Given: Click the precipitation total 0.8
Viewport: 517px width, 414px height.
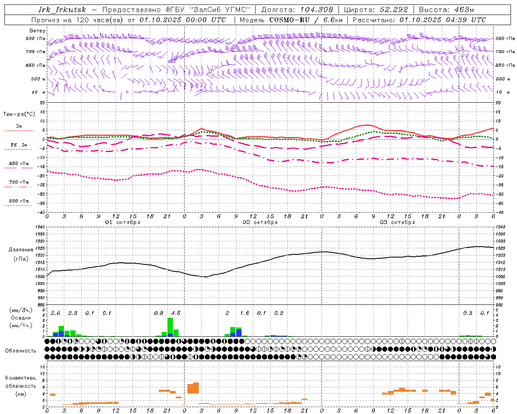Looking at the screenshot, I should [159, 313].
